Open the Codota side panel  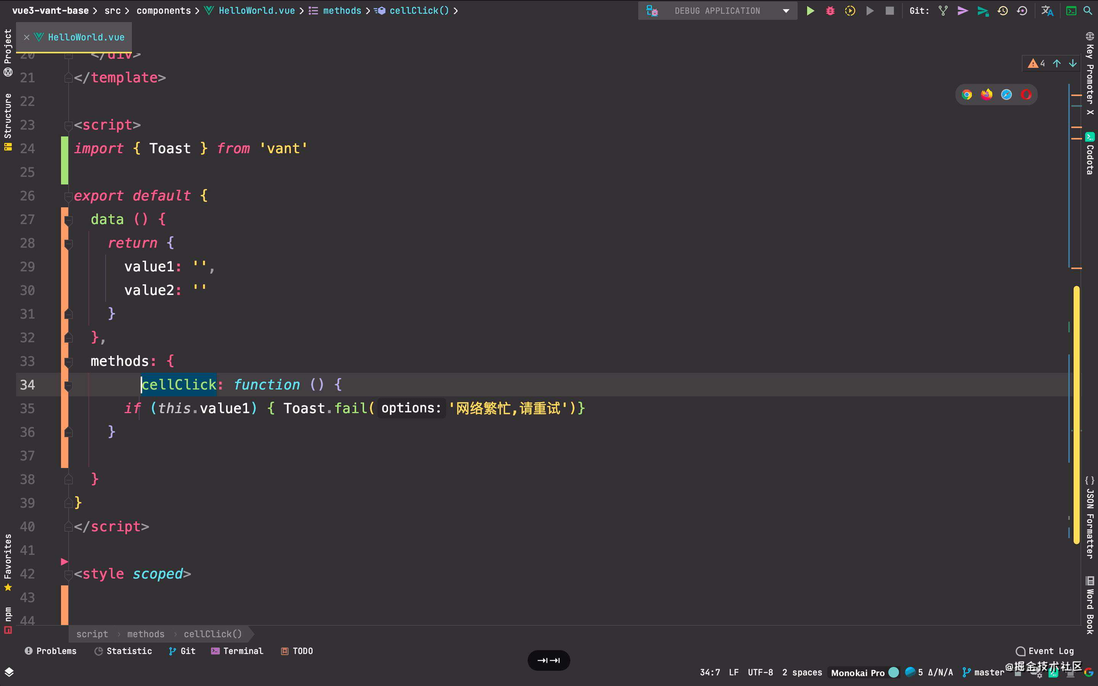[1090, 153]
